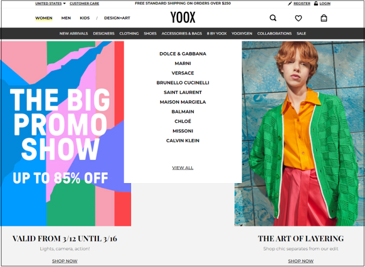This screenshot has width=365, height=267.
Task: Select the Men section tab
Action: [66, 18]
